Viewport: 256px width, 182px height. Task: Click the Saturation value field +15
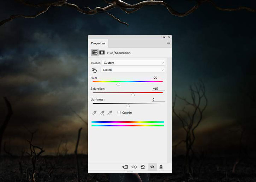coord(158,89)
